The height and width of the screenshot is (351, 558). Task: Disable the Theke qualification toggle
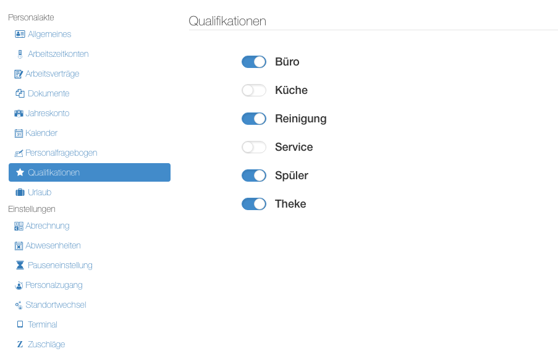tap(254, 204)
